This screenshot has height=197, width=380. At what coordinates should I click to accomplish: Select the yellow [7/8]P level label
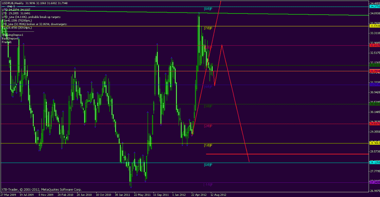point(208,28)
